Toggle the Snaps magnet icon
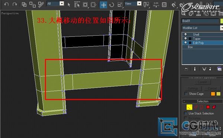This screenshot has height=138, width=223. (174, 5)
